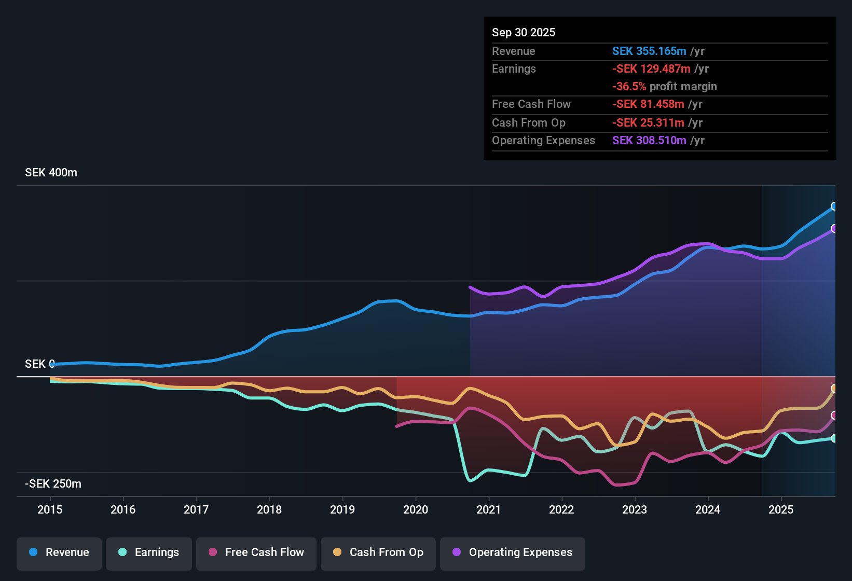852x581 pixels.
Task: Click the Cash From Op endpoint marker
Action: tap(834, 389)
